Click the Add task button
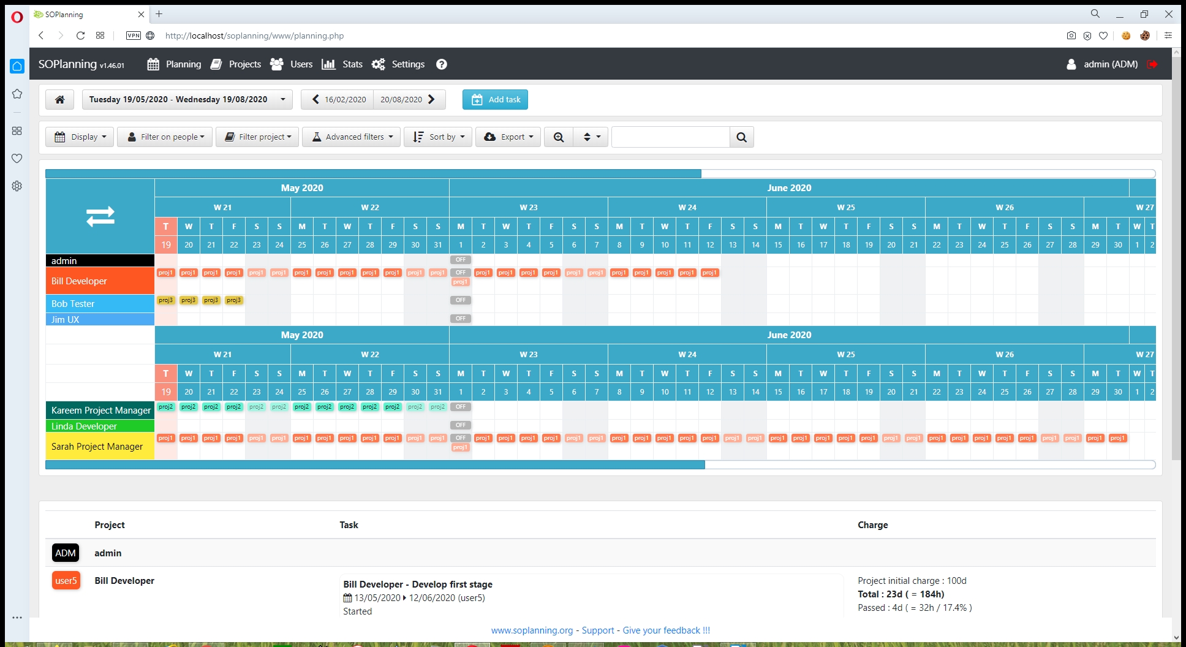 495,99
